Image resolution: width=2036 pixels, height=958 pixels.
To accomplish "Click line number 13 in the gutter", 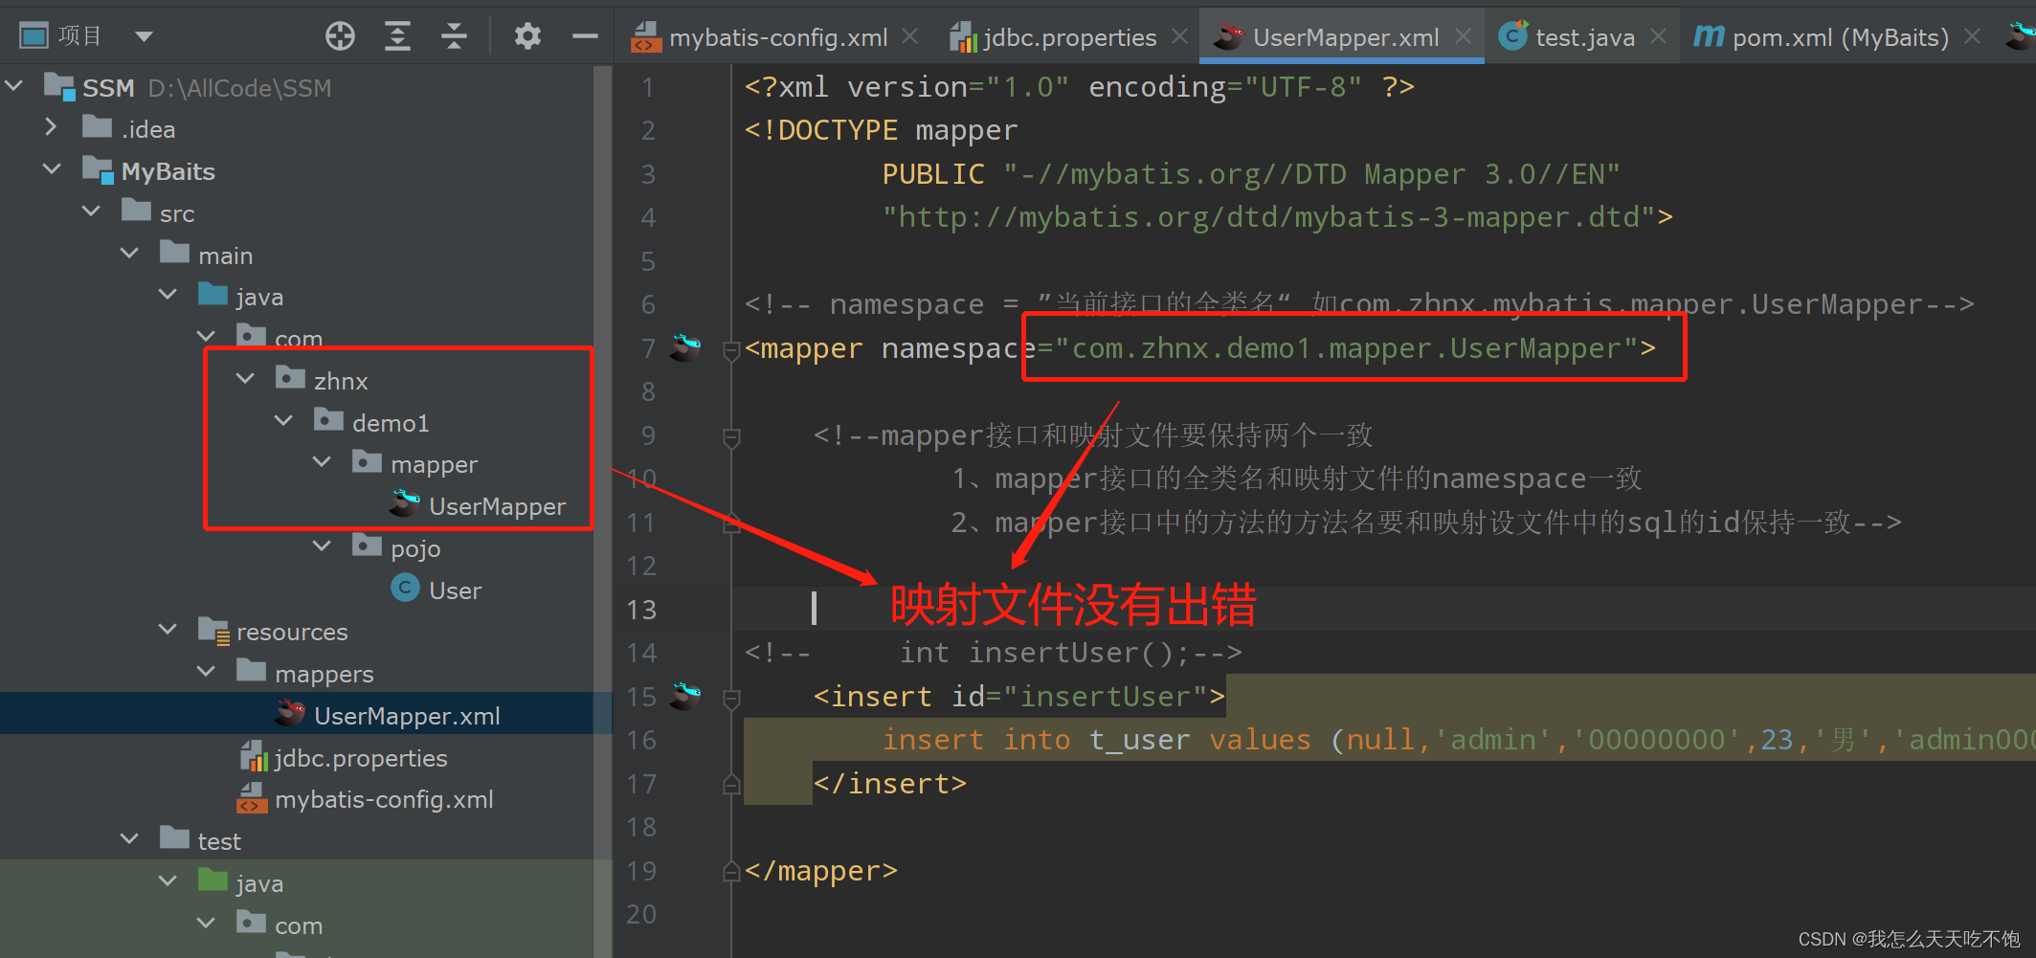I will tap(641, 610).
